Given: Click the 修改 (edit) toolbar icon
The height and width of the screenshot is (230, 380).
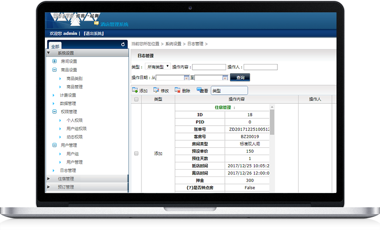Looking at the screenshot, I should (157, 91).
